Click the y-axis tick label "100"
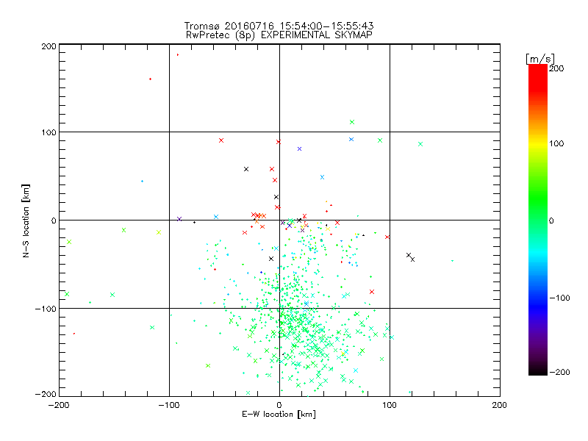 point(49,132)
